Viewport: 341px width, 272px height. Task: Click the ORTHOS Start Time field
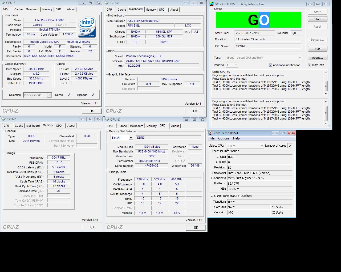click(x=255, y=33)
